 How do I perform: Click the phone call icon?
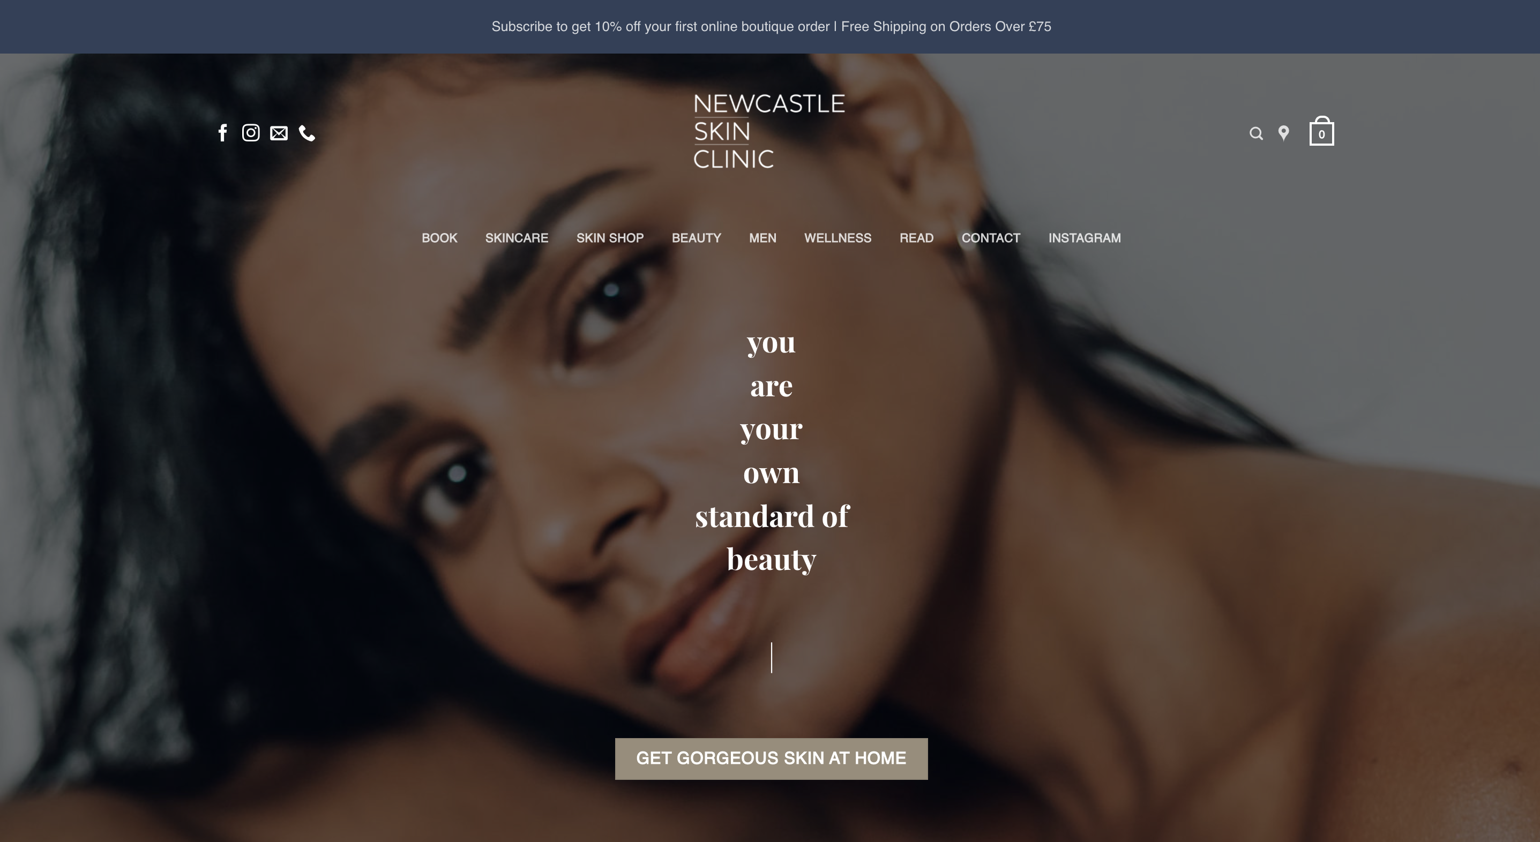click(x=307, y=133)
